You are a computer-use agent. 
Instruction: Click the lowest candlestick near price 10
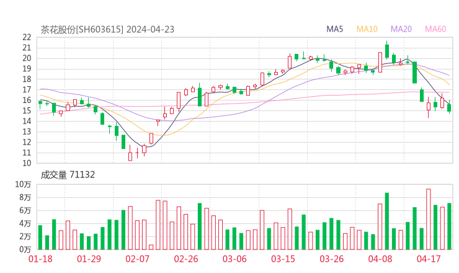130,153
